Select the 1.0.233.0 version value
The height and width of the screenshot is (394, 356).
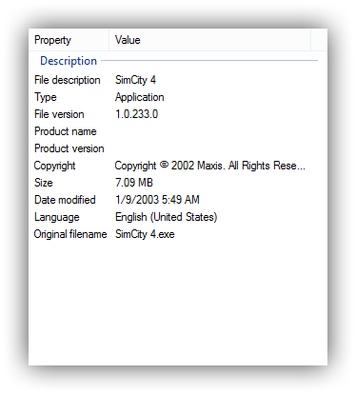pos(136,114)
